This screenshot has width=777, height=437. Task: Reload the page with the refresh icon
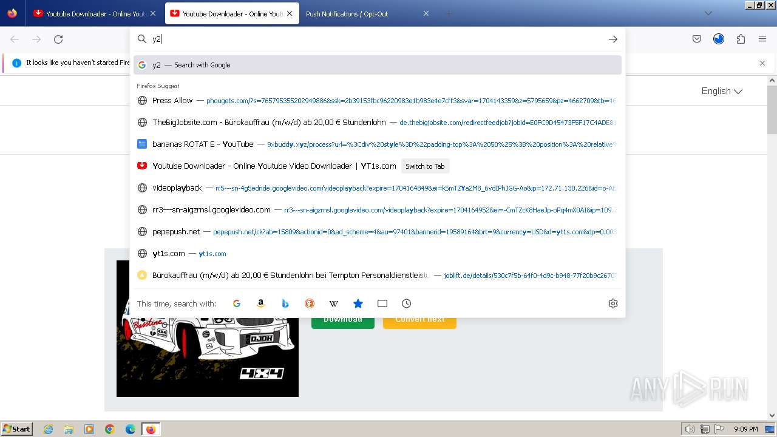coord(58,39)
